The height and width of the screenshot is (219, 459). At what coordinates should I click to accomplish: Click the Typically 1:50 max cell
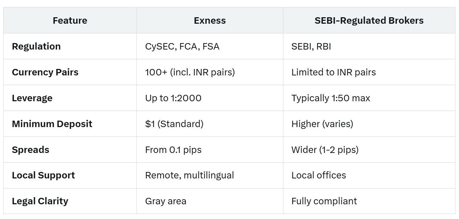pyautogui.click(x=331, y=98)
